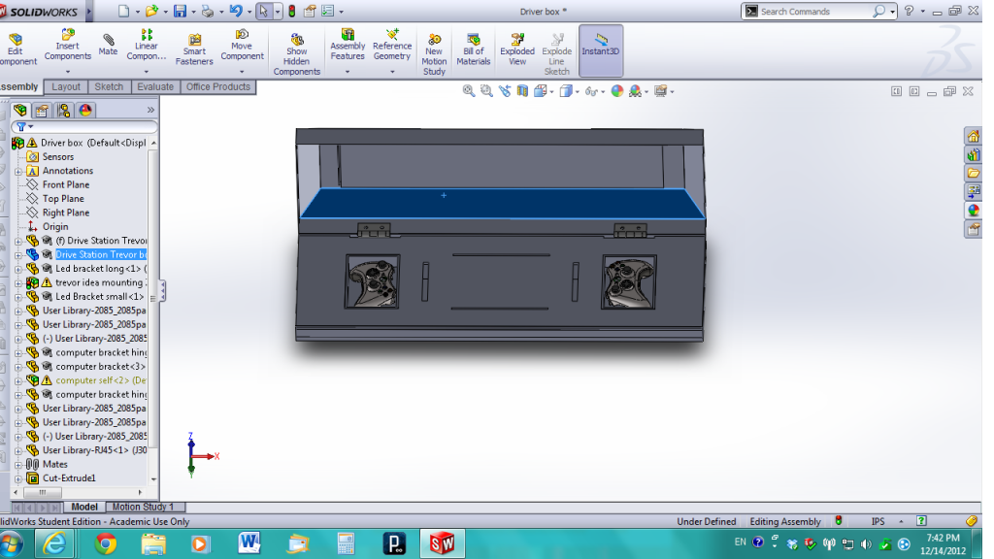The height and width of the screenshot is (559, 994).
Task: Expand the Linear Component Pattern dropdown arrow
Action: click(x=146, y=72)
